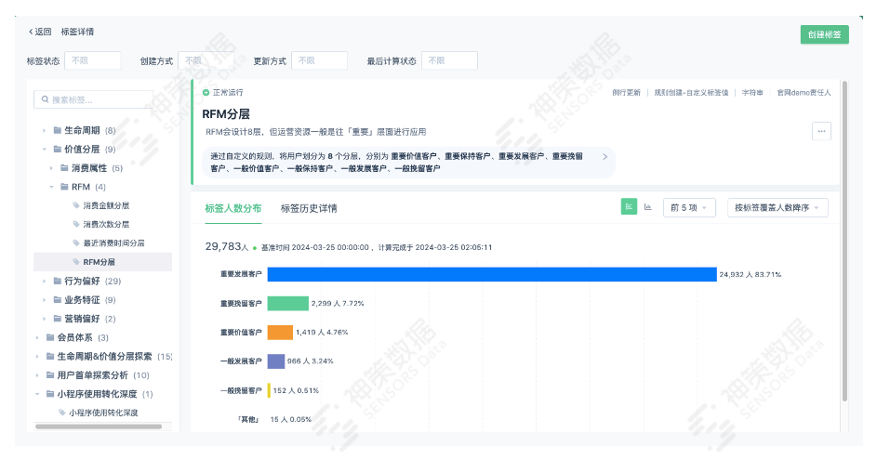
Task: Click orange 重要价值客户 bar
Action: (280, 332)
